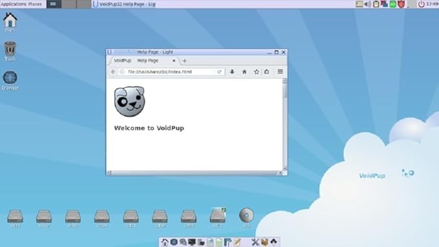Click the puppy logo image on page
Screen dimensions: 439x247
pyautogui.click(x=129, y=101)
